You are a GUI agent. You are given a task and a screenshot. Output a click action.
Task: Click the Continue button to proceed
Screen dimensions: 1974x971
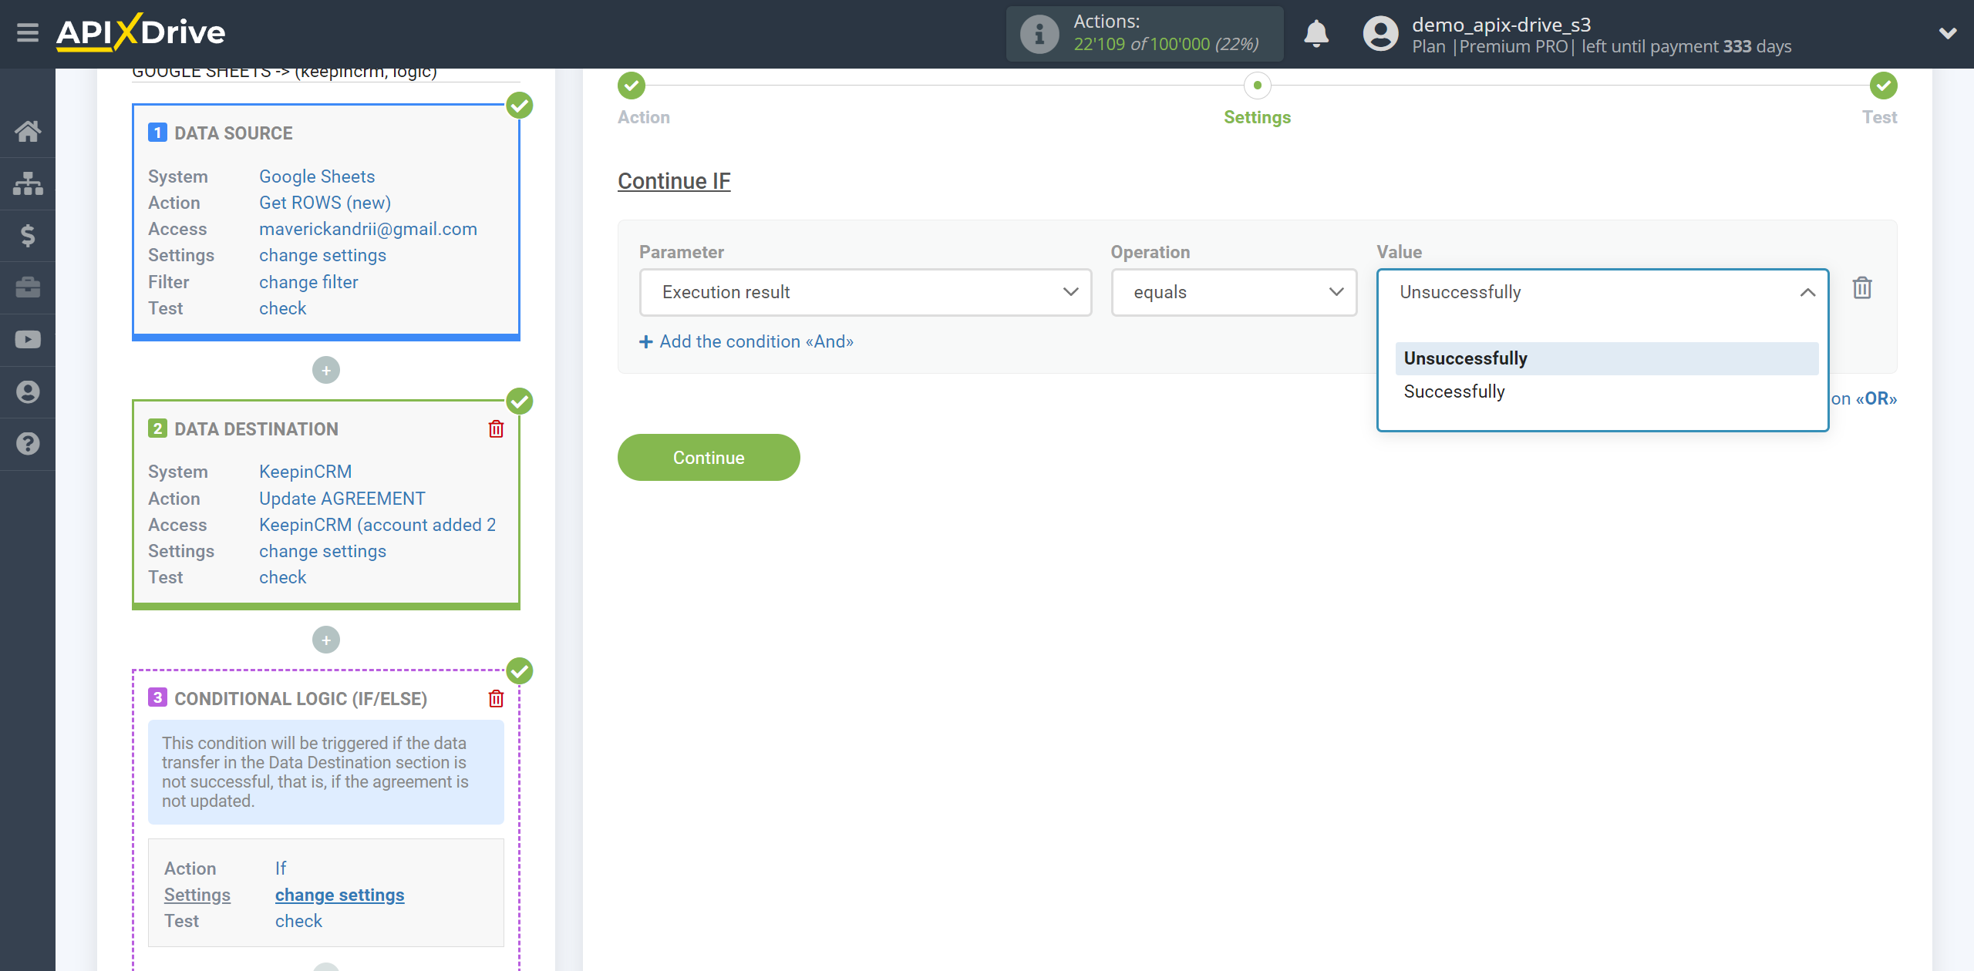click(708, 456)
